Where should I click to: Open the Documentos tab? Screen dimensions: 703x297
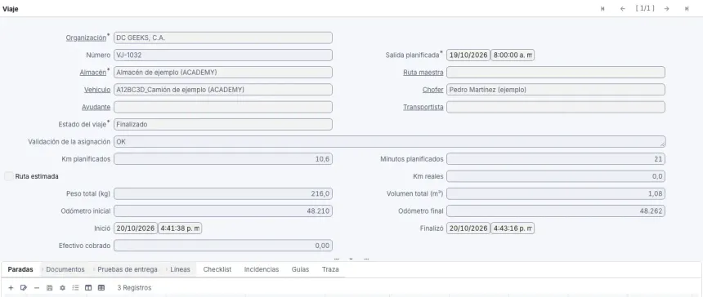[x=65, y=269]
